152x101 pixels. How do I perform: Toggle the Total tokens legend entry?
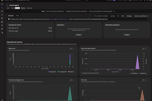pos(134,73)
